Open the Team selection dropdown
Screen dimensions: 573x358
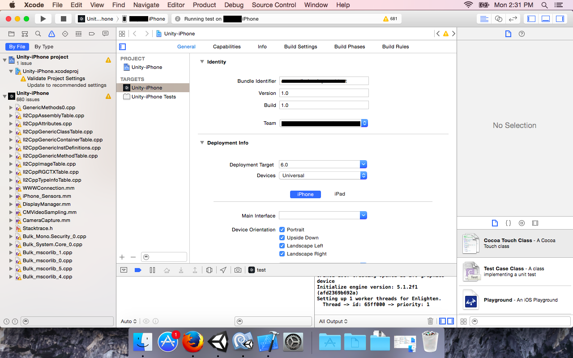324,123
